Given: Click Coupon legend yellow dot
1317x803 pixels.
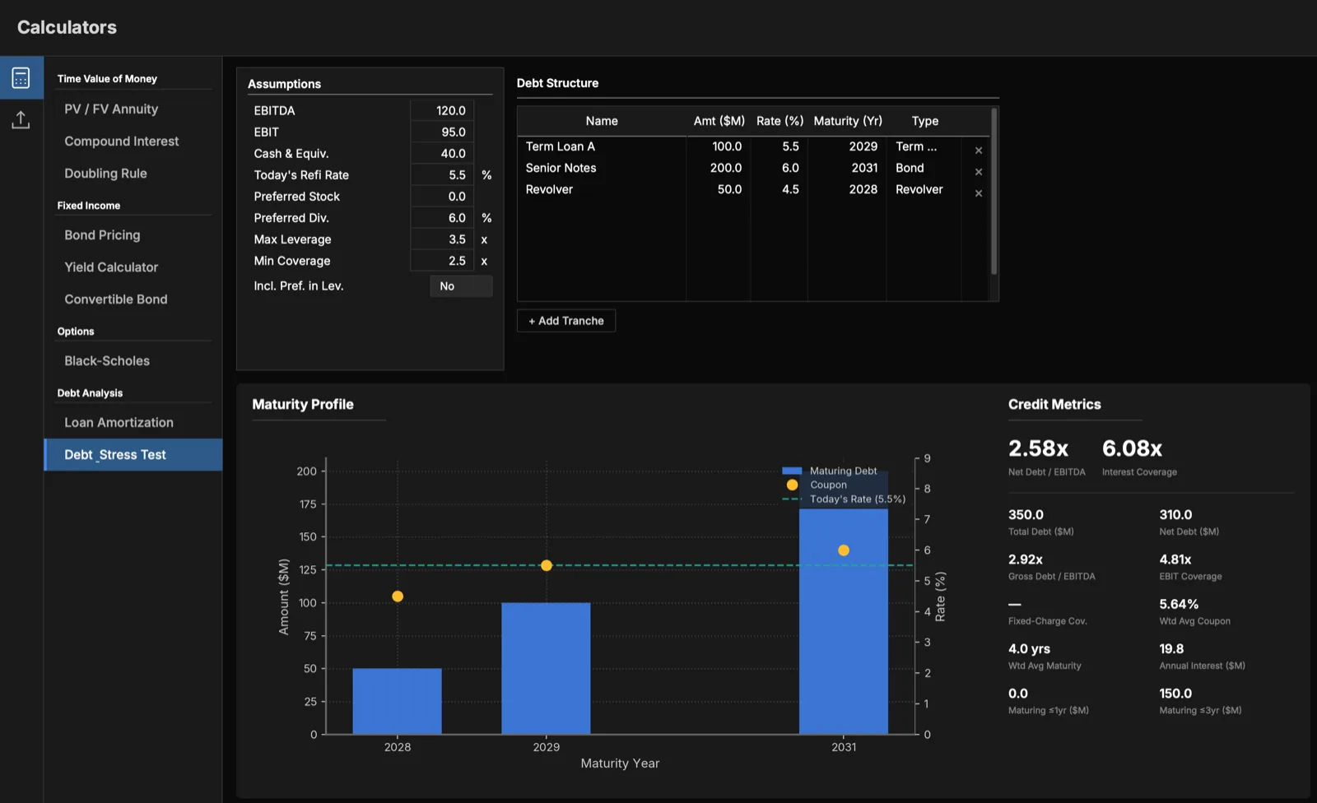Looking at the screenshot, I should click(792, 485).
